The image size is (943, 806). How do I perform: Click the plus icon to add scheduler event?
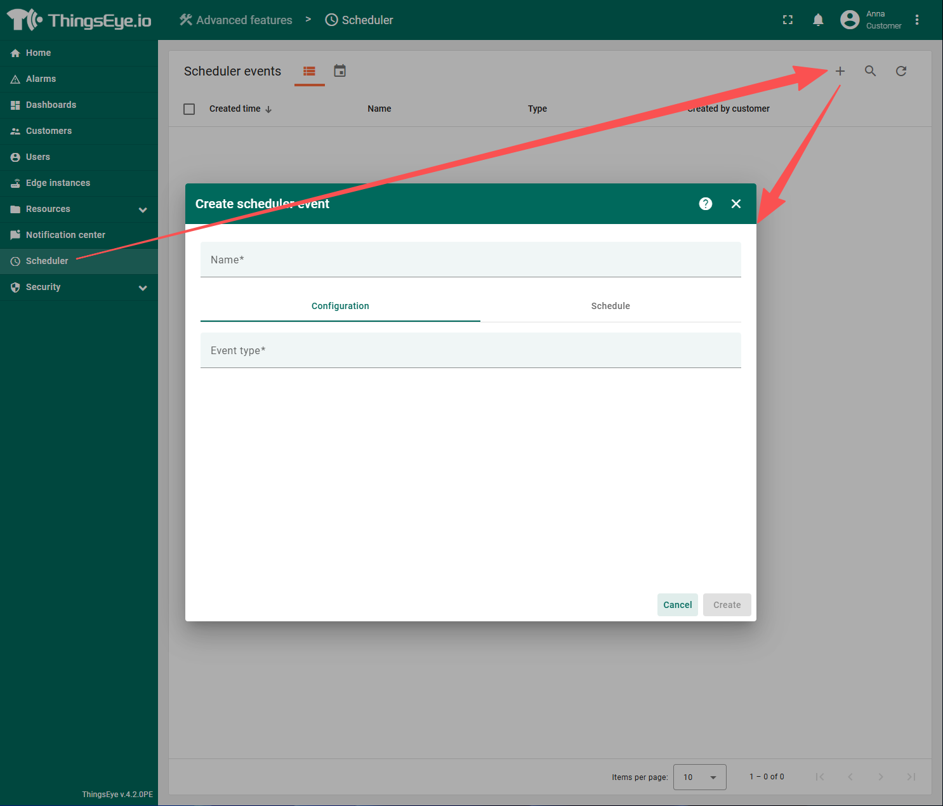pos(840,71)
